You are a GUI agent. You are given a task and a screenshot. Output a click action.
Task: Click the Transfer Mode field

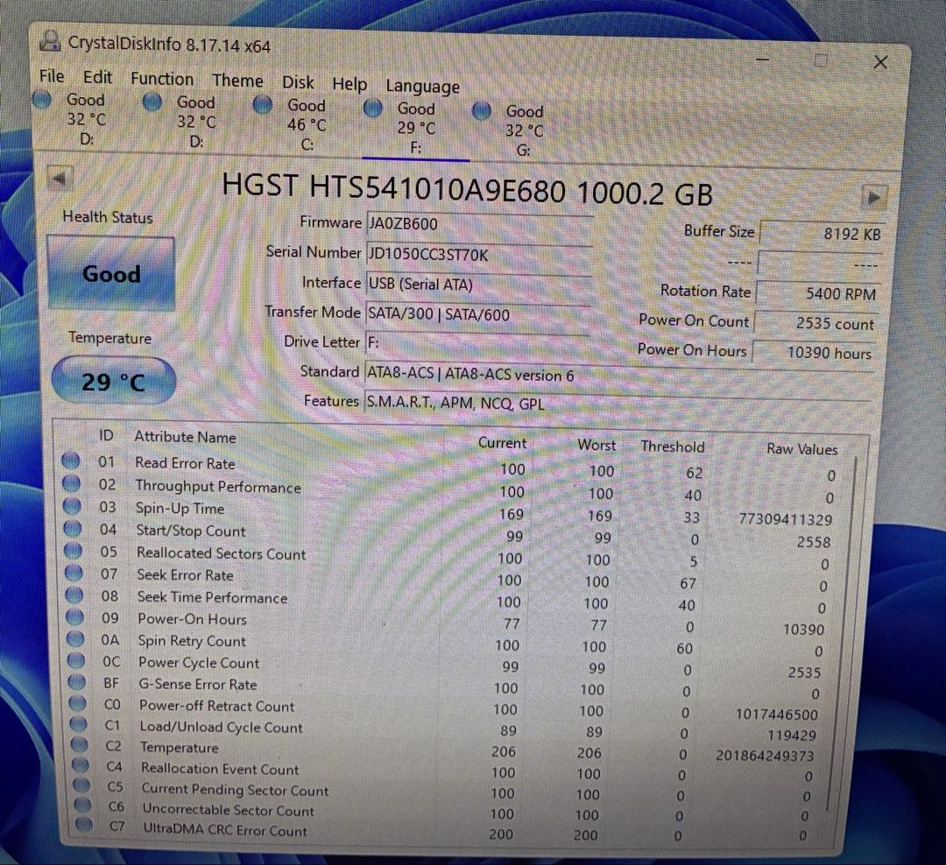point(477,314)
